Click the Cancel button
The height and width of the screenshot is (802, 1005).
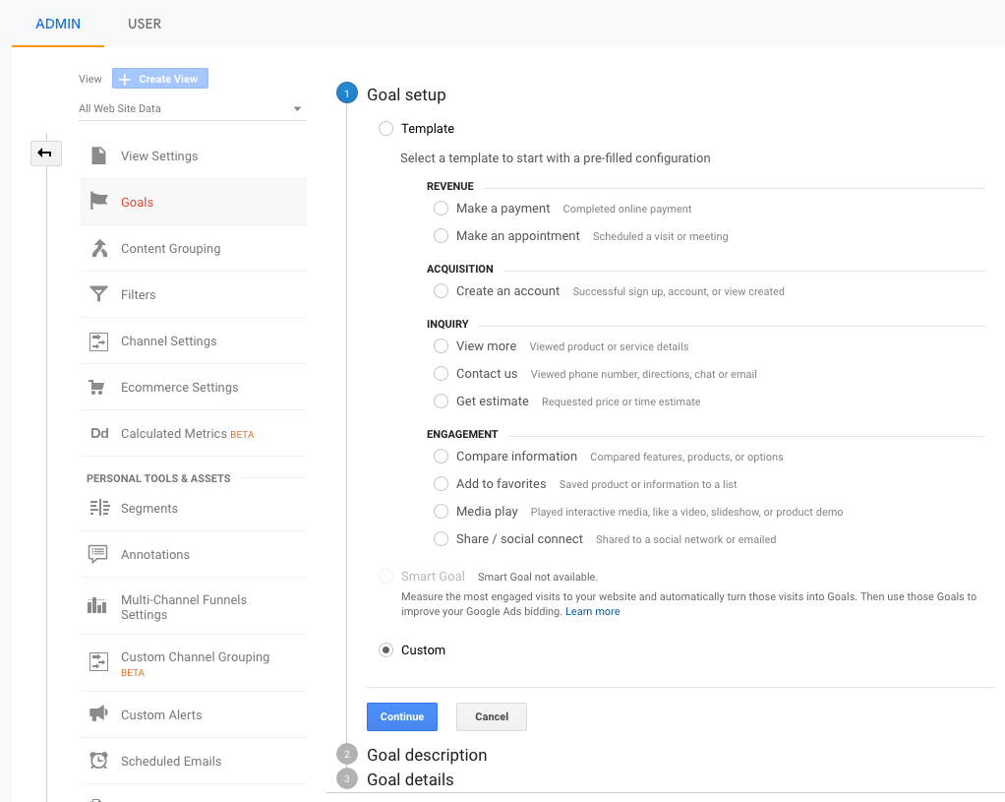point(492,716)
